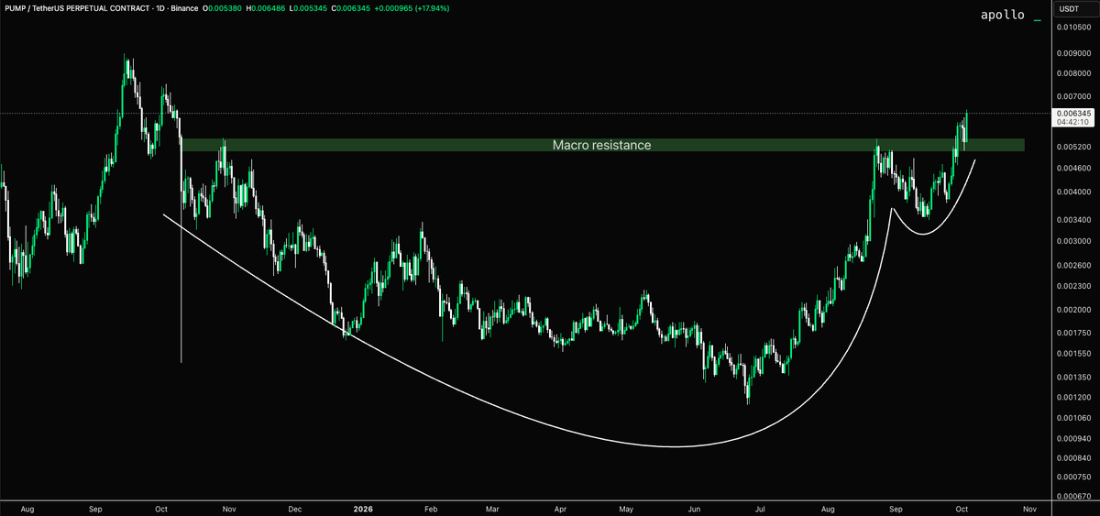The height and width of the screenshot is (516, 1100).
Task: Click the 0.001550 price axis label
Action: point(1072,354)
